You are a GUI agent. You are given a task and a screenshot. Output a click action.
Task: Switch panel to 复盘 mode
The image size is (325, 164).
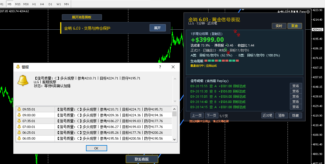(x=295, y=26)
